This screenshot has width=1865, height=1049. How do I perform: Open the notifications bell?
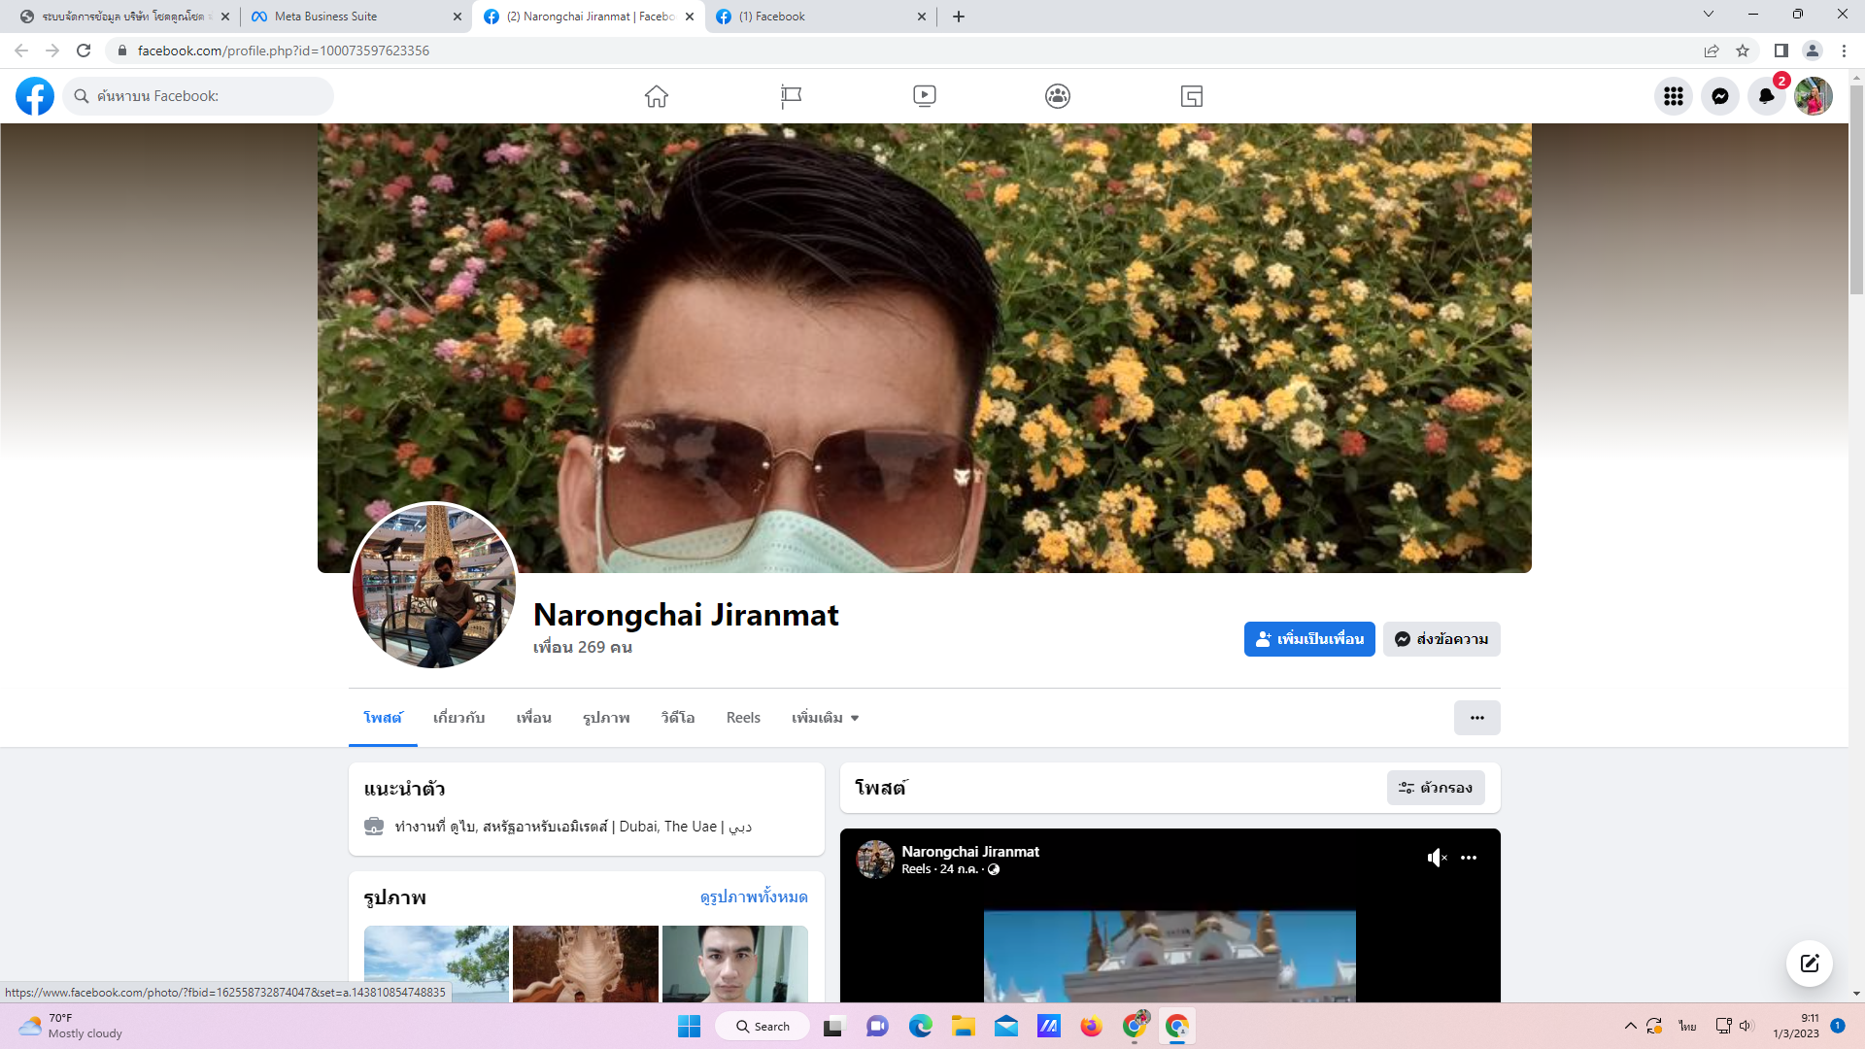pyautogui.click(x=1766, y=96)
